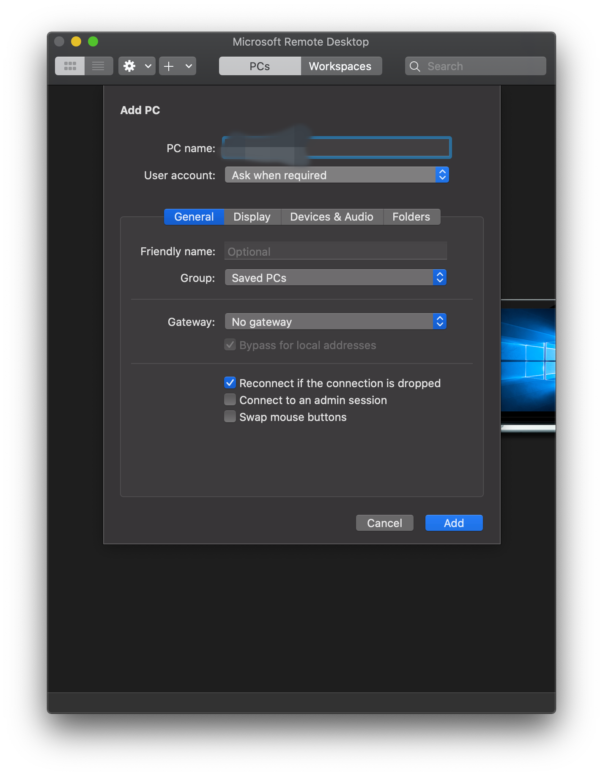Viewport: 603px width, 776px height.
Task: Select the Workspaces tab
Action: (341, 66)
